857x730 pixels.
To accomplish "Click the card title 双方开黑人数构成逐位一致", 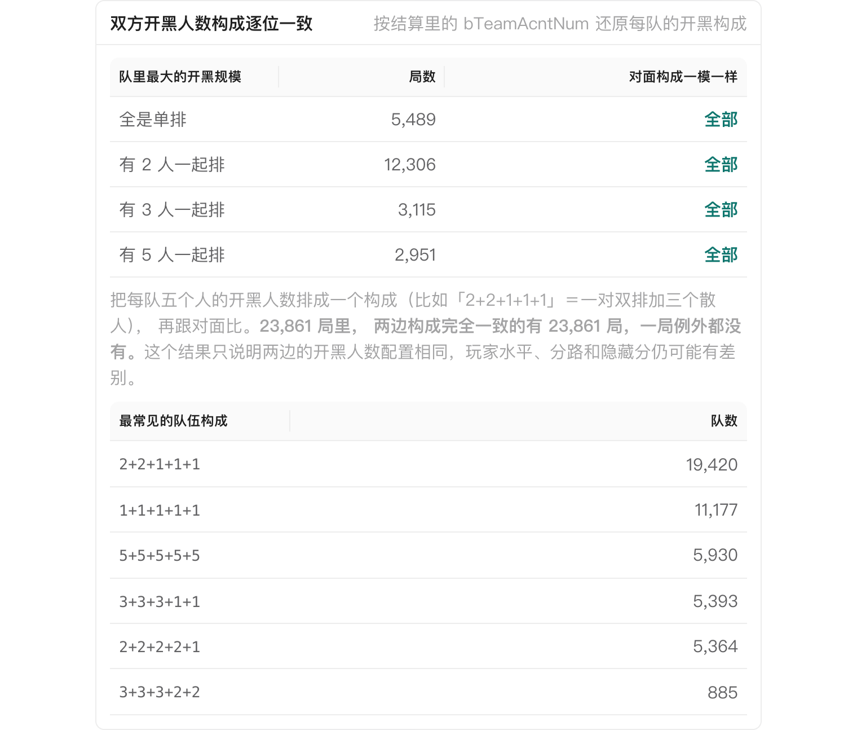I will pos(211,24).
